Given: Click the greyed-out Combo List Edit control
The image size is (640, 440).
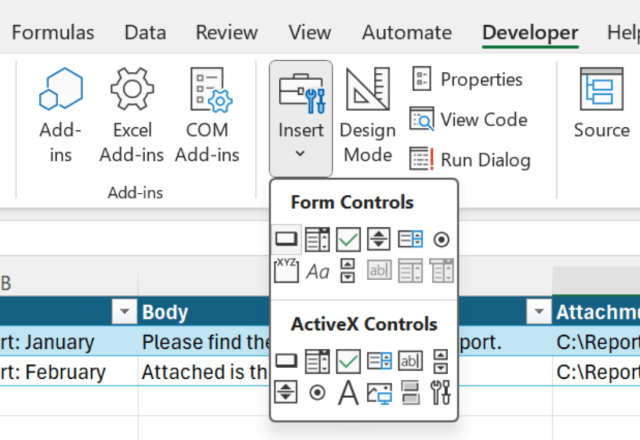Looking at the screenshot, I should point(410,270).
